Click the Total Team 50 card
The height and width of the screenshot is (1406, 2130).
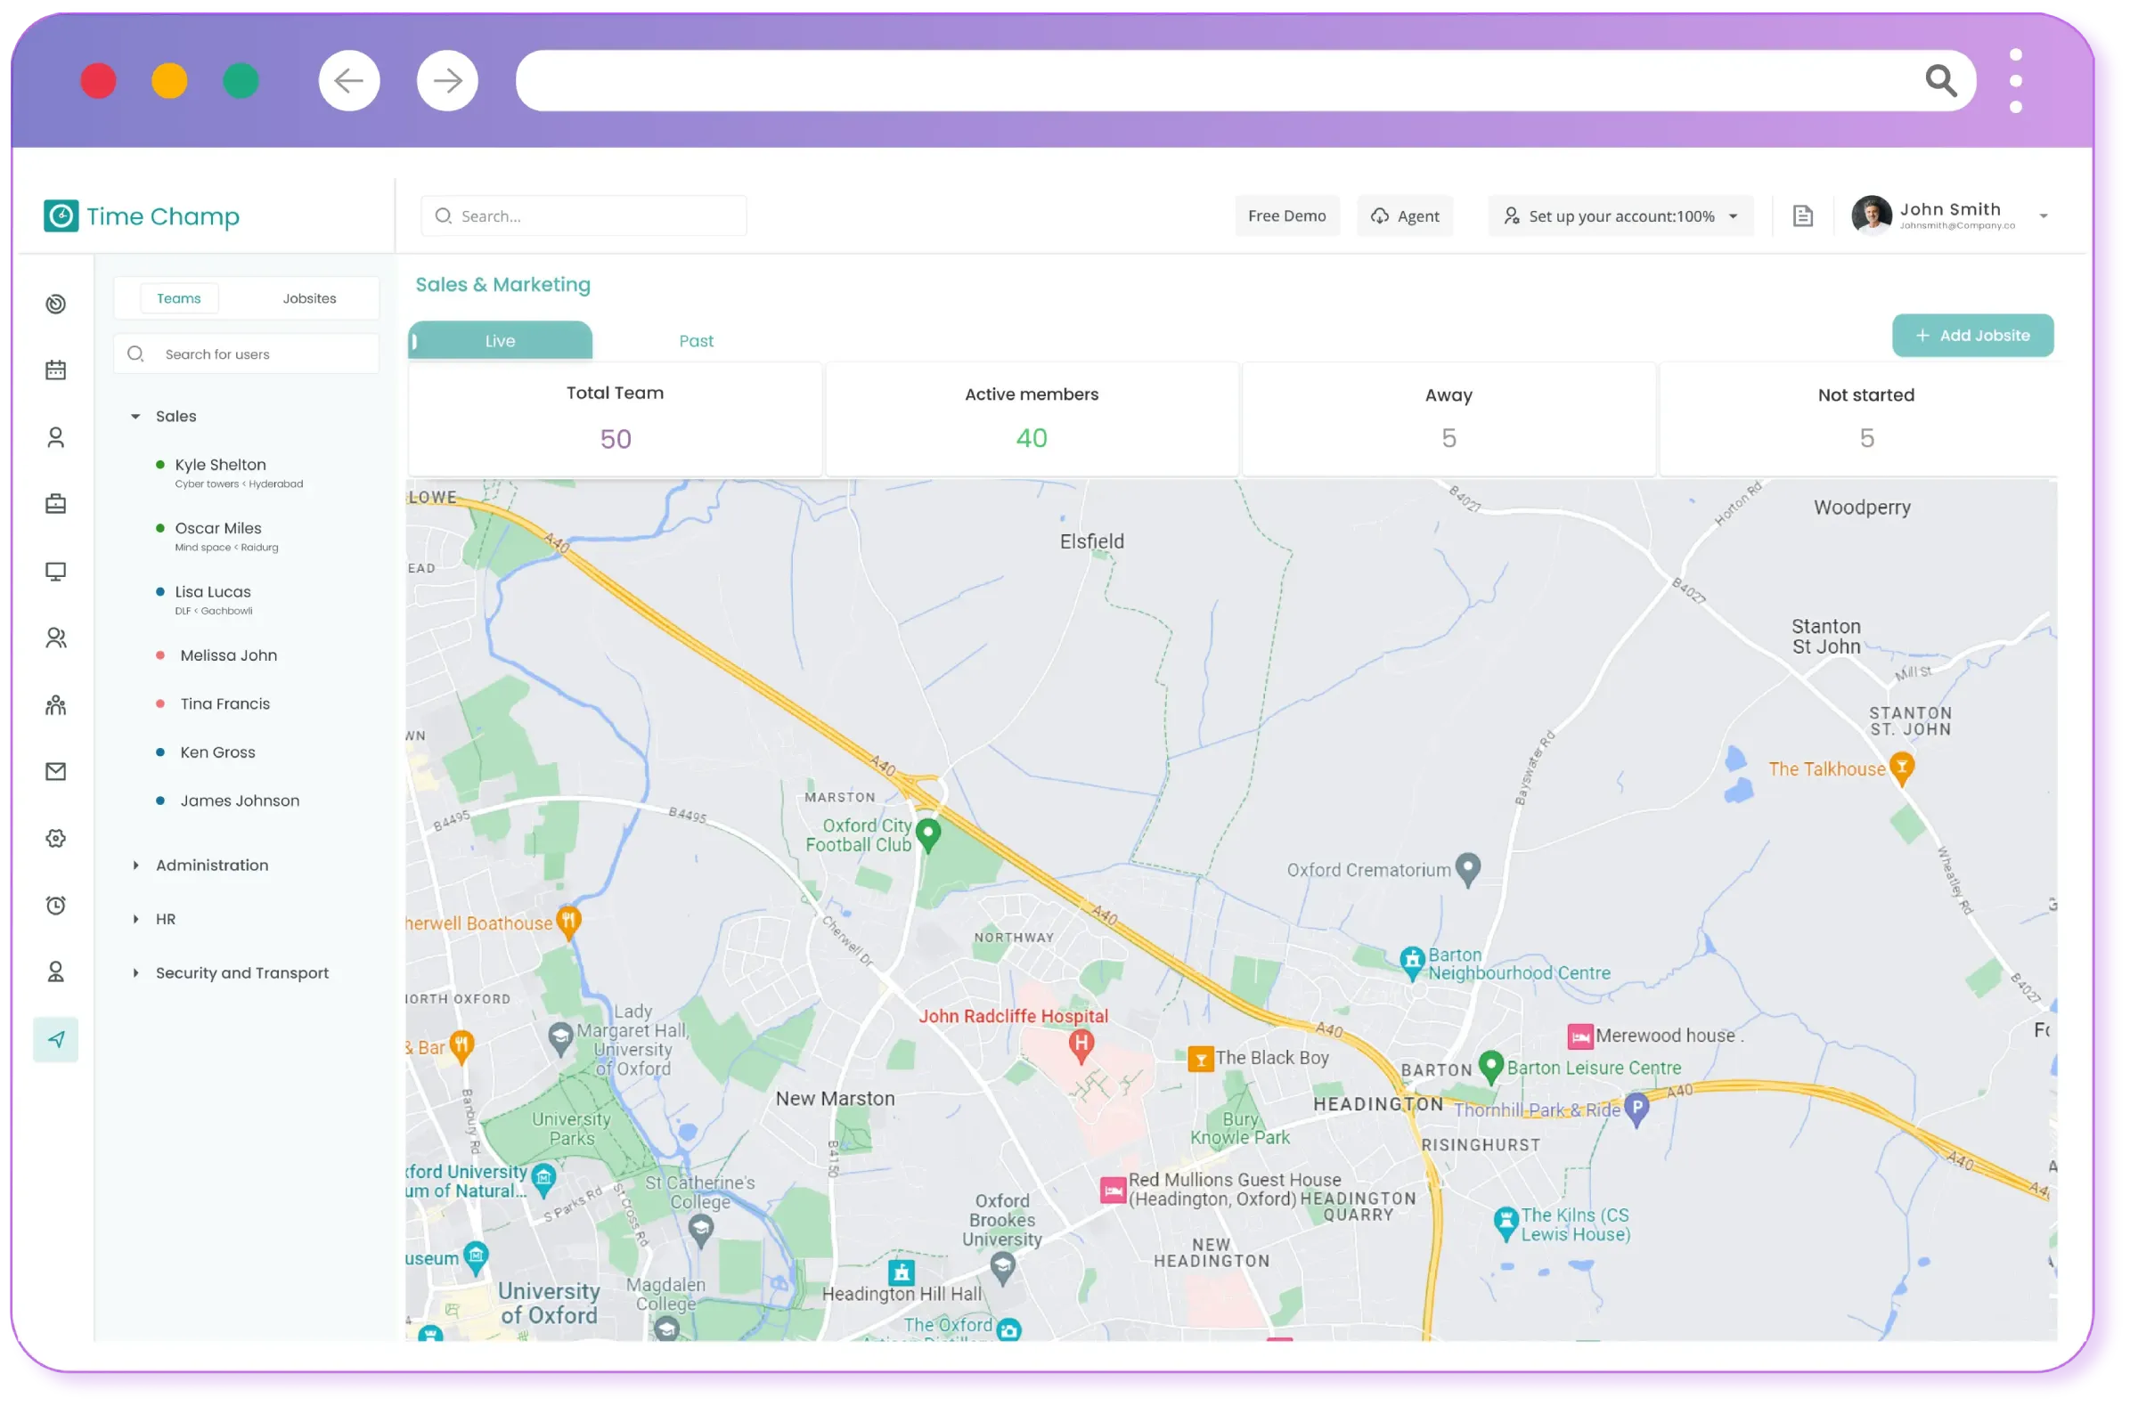click(616, 419)
